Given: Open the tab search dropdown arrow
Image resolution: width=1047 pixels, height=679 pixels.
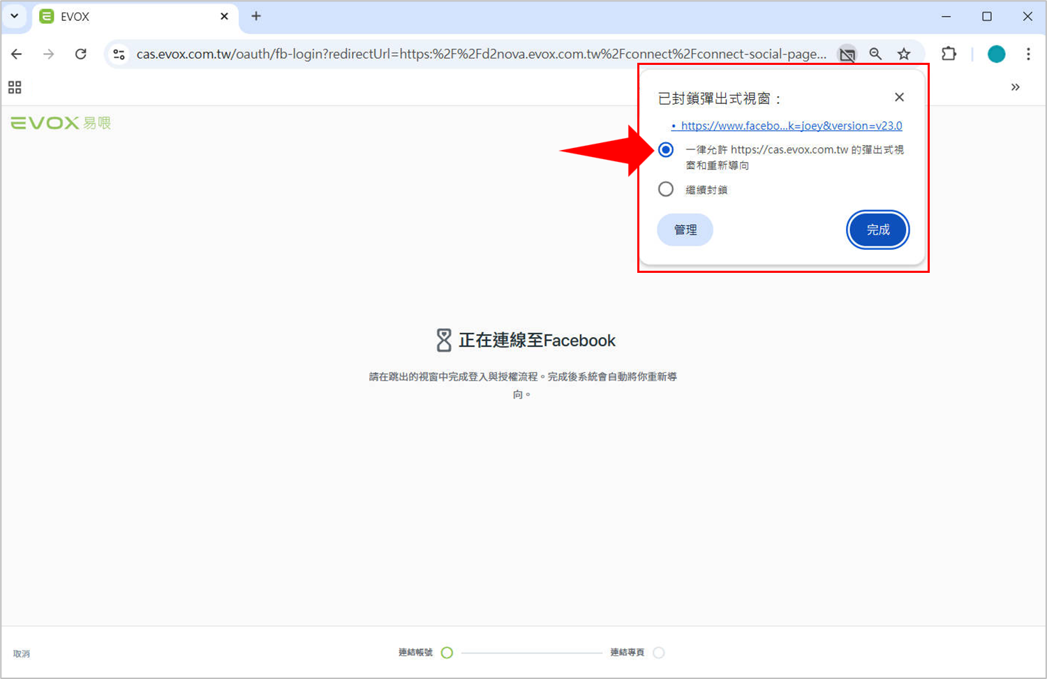Looking at the screenshot, I should tap(14, 16).
